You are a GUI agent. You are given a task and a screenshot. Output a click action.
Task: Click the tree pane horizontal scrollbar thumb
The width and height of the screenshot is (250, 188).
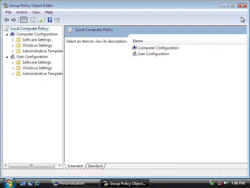coord(32,165)
